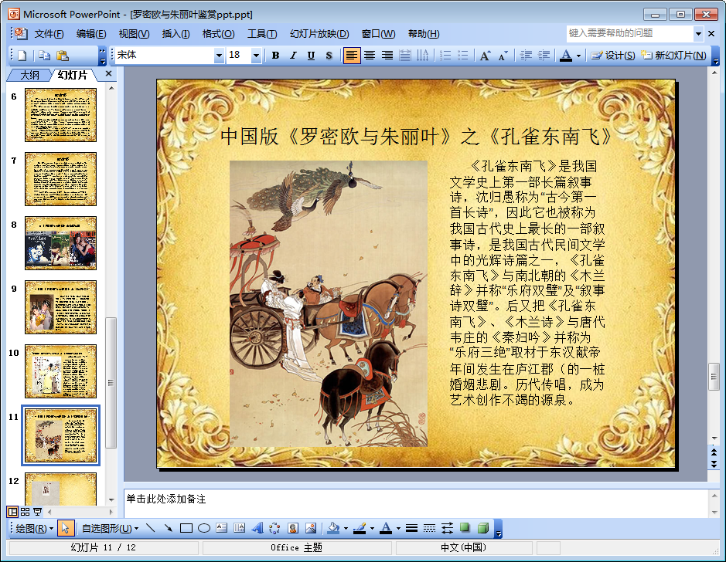This screenshot has width=726, height=562.
Task: Click the New document icon
Action: 22,56
